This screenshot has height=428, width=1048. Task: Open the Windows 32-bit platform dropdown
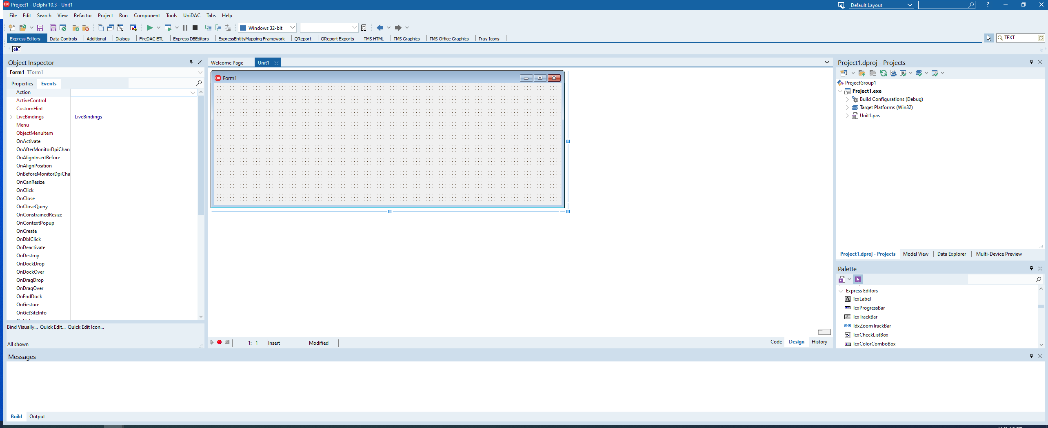pyautogui.click(x=292, y=28)
